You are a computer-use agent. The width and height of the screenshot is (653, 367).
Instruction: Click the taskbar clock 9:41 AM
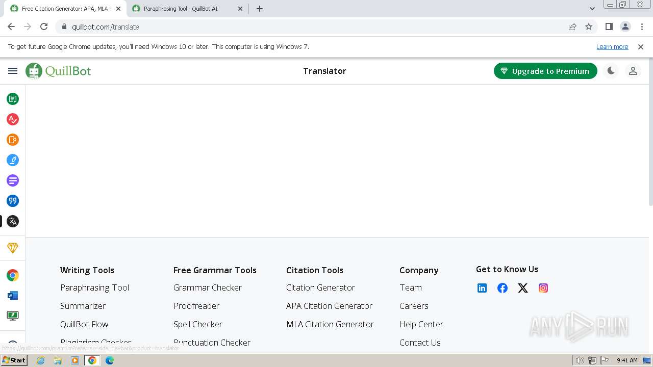tap(627, 360)
